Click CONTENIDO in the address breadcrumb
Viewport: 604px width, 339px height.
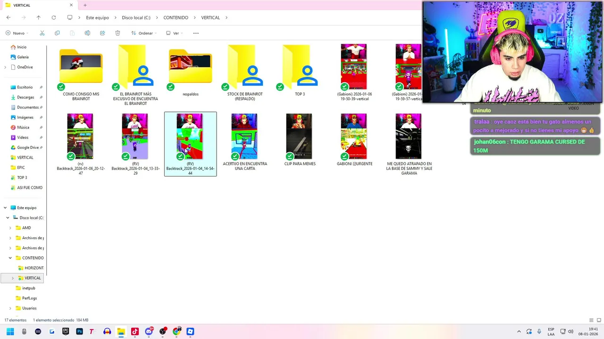coord(176,17)
